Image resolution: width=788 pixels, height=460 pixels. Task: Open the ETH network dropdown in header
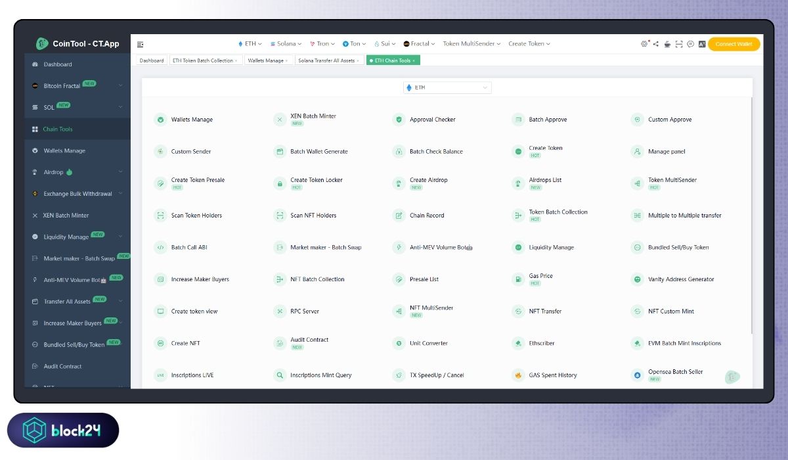pyautogui.click(x=250, y=44)
